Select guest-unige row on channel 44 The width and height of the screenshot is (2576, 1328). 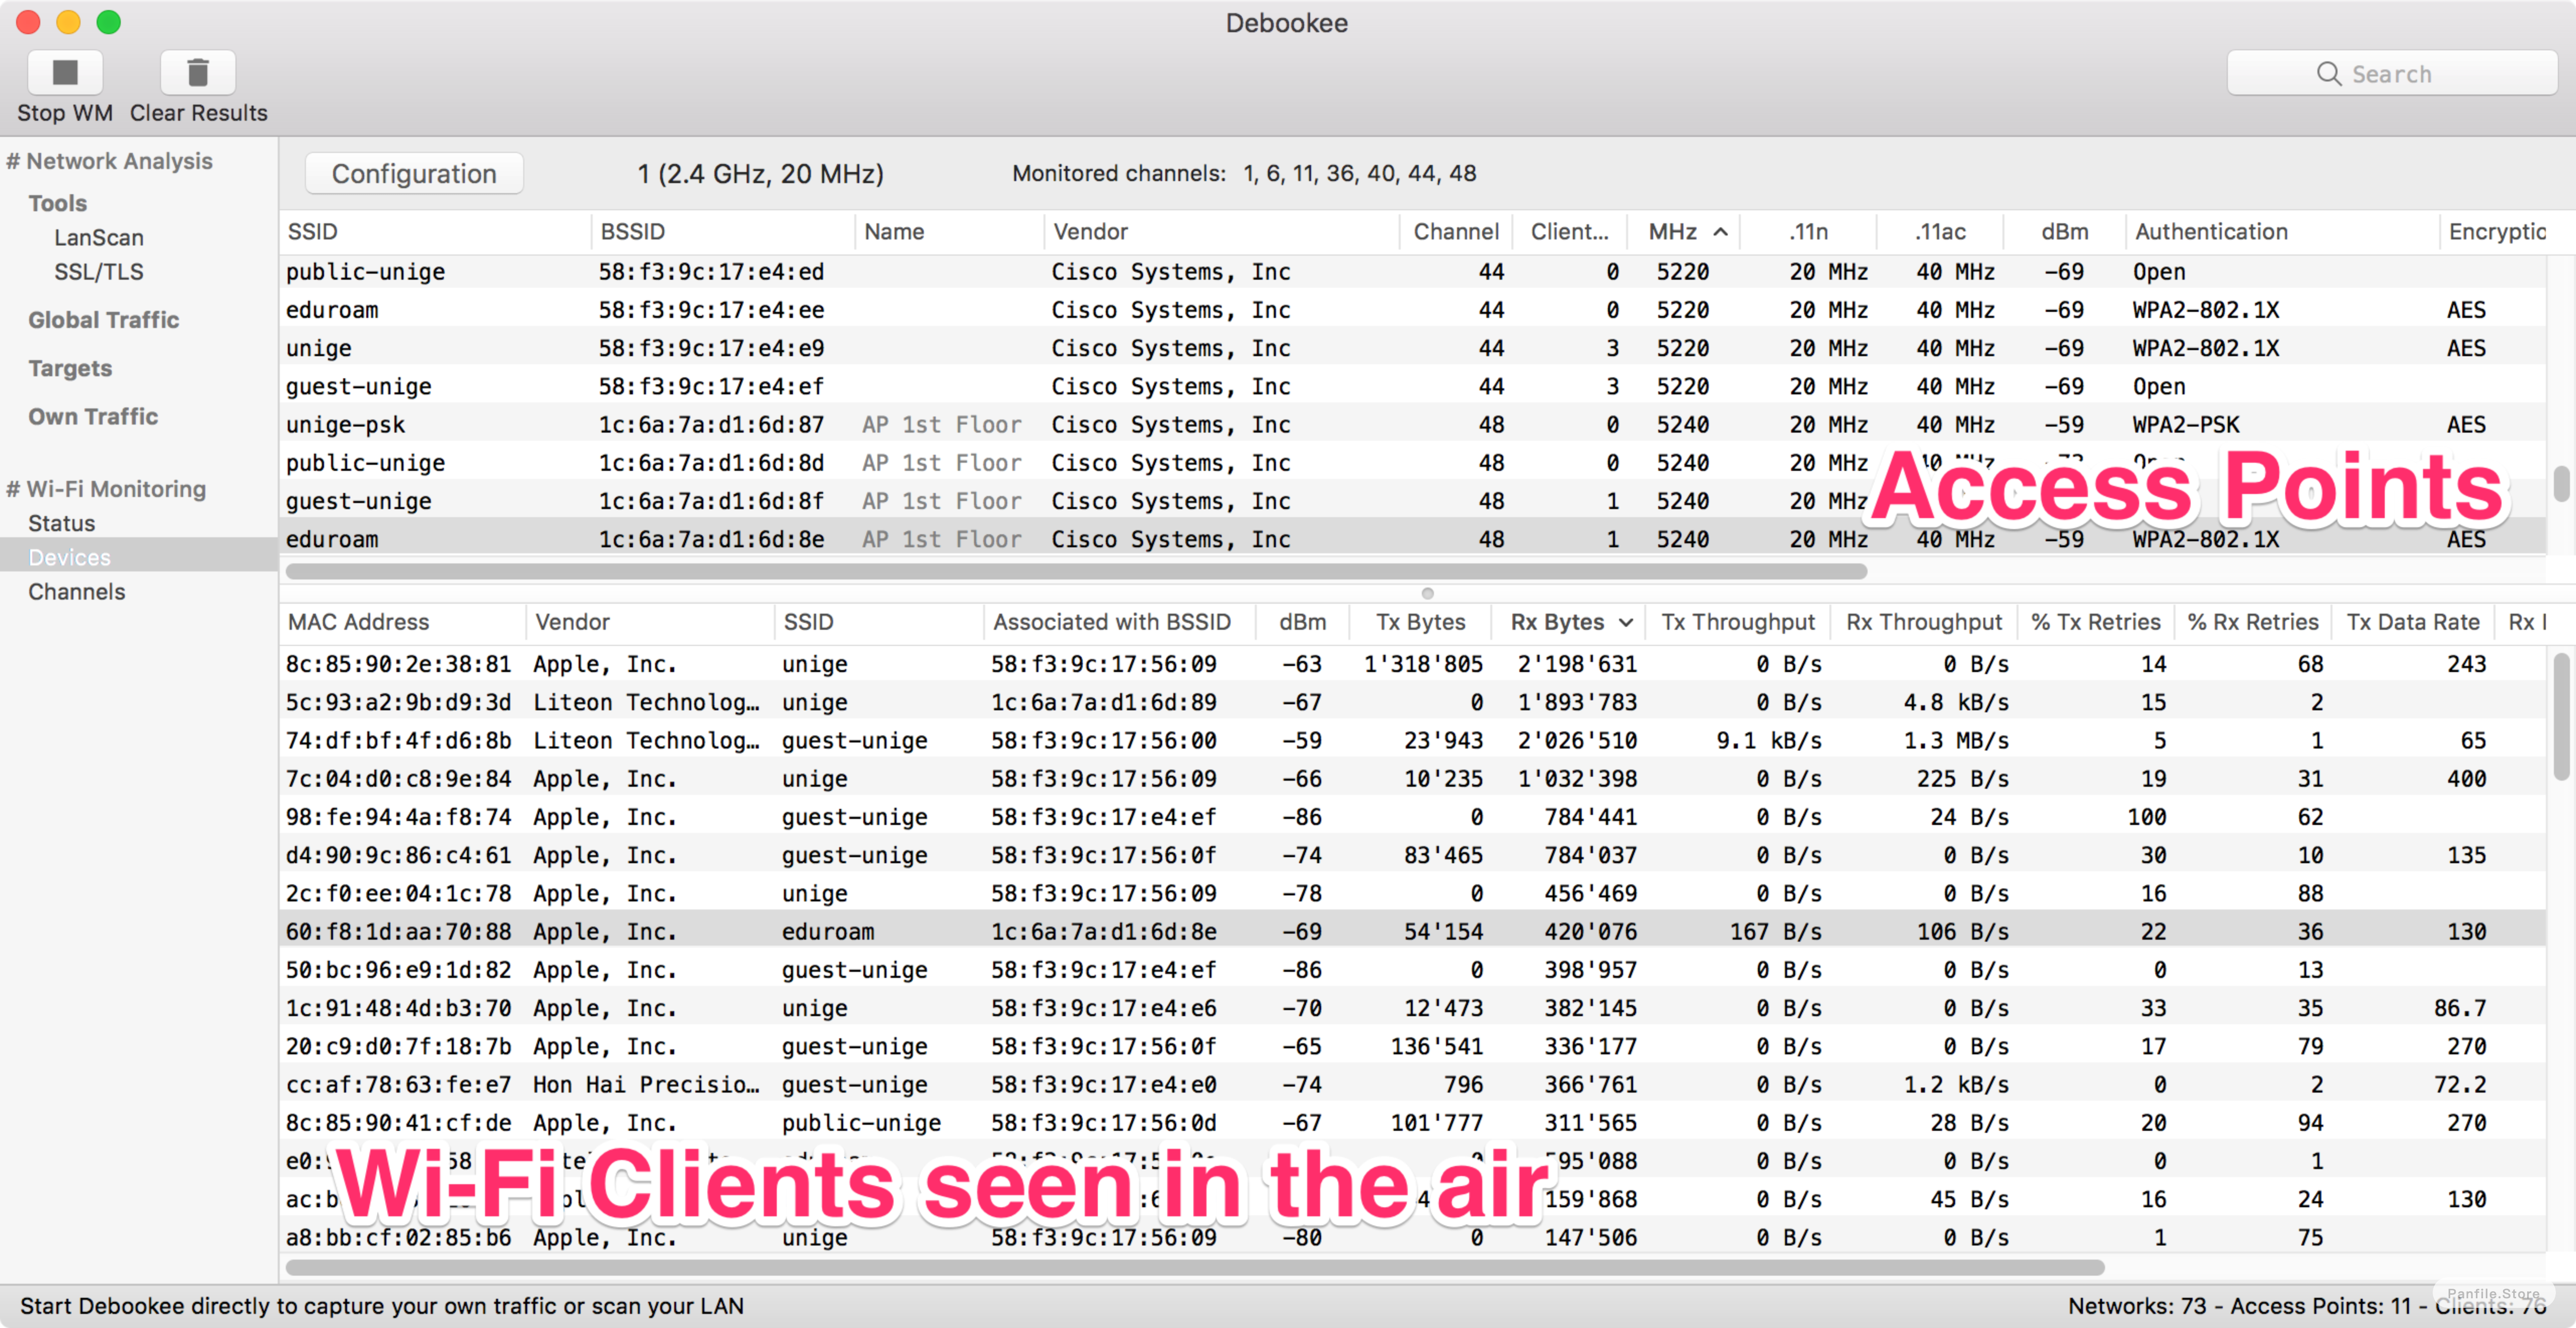click(x=1412, y=386)
